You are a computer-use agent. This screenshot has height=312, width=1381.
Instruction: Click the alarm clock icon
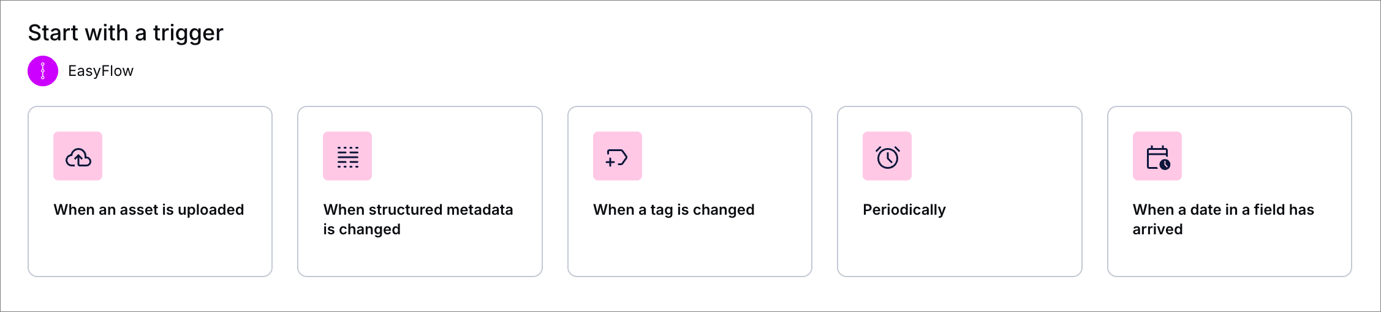[887, 157]
